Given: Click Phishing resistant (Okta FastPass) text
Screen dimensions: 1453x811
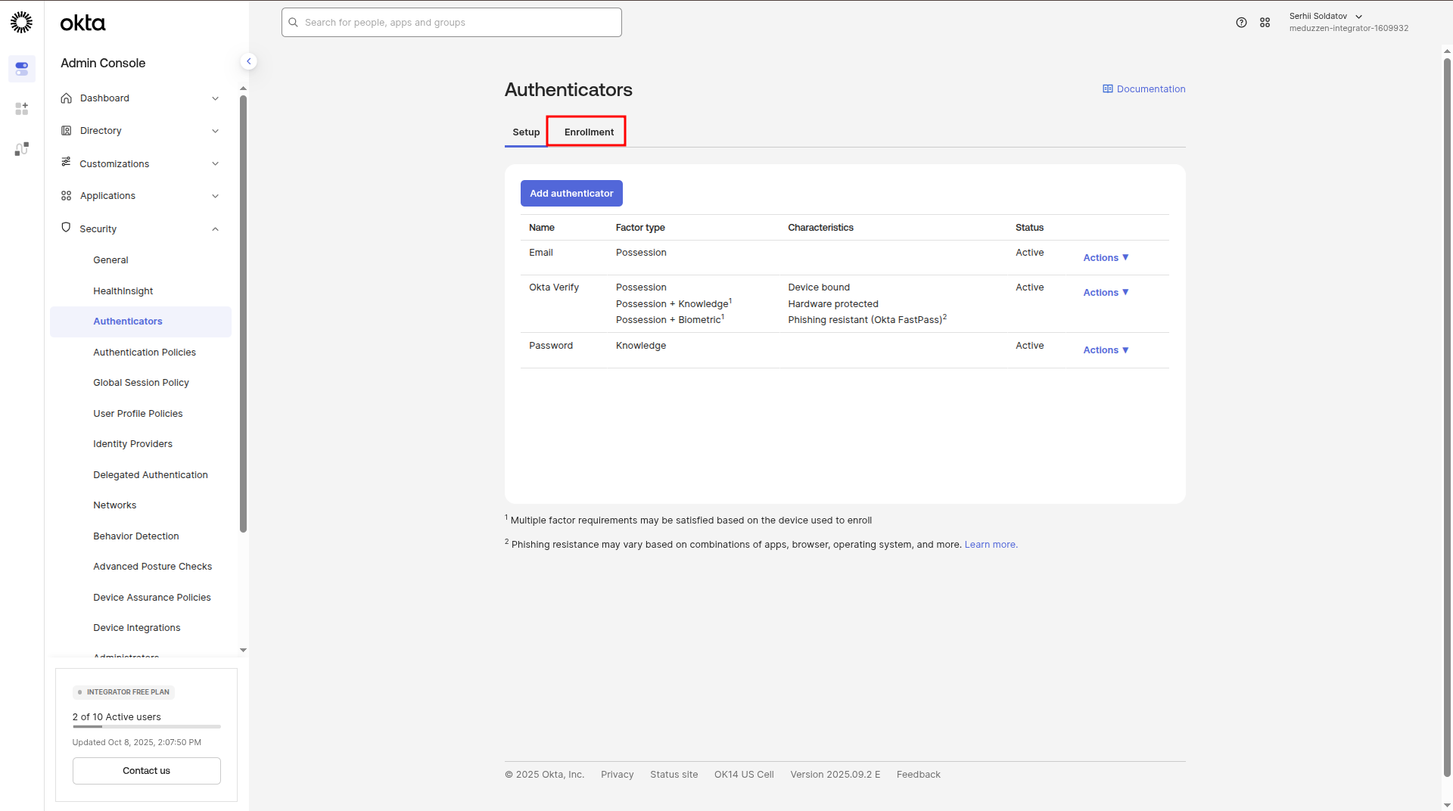Looking at the screenshot, I should [x=867, y=320].
